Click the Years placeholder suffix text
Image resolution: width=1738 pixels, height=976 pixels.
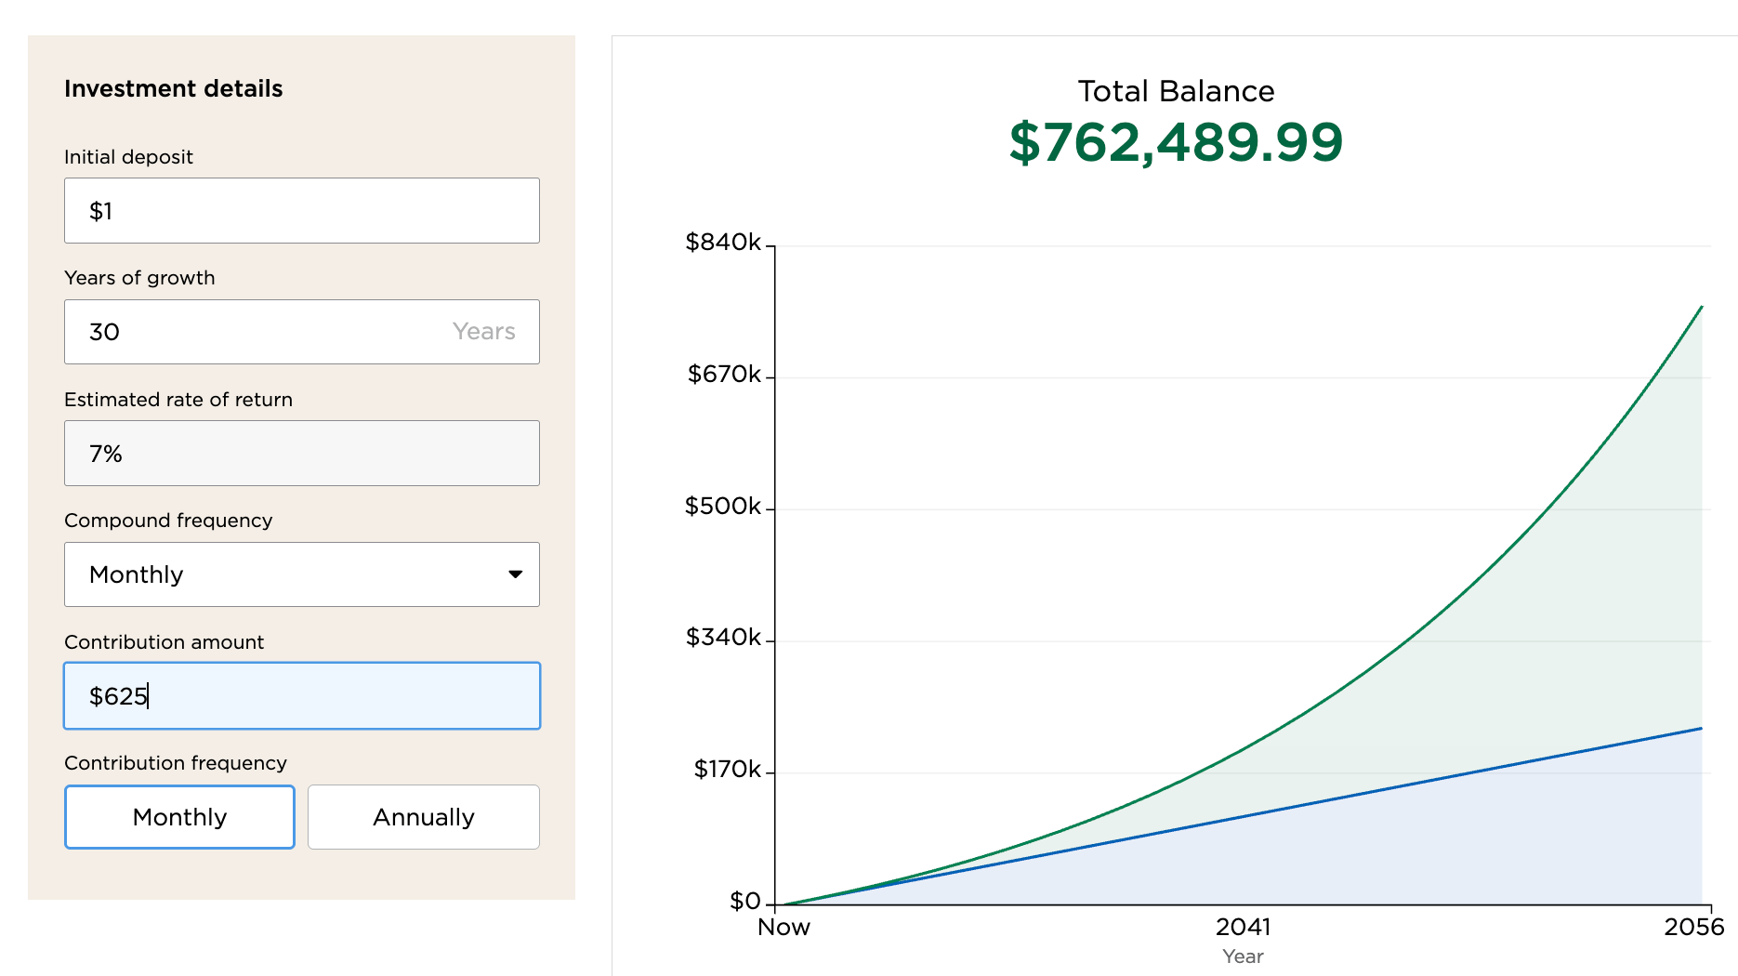point(483,332)
